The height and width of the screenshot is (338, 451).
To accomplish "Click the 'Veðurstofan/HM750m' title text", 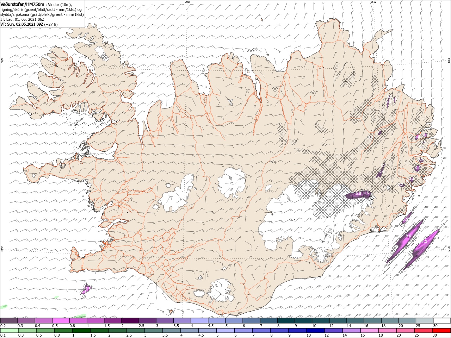I will click(22, 4).
